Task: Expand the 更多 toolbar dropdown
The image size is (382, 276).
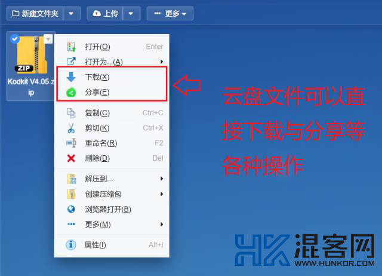Action: tap(170, 13)
